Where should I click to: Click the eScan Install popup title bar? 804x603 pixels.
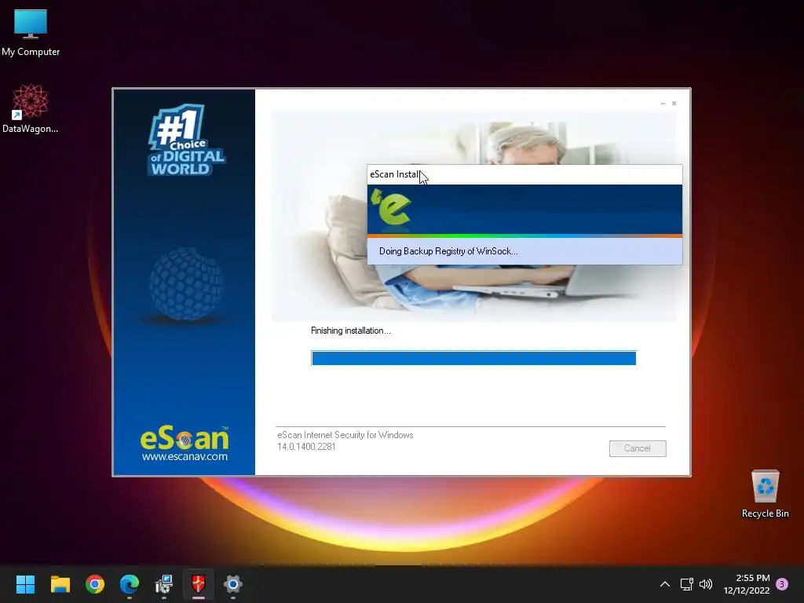(524, 174)
